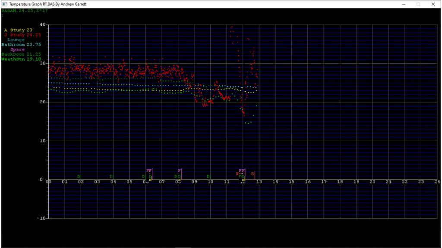
Task: Click the green D marker near hour 10
Action: 208,177
